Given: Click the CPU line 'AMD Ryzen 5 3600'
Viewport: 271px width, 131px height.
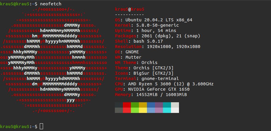Looking at the screenshot, I should tap(150, 84).
